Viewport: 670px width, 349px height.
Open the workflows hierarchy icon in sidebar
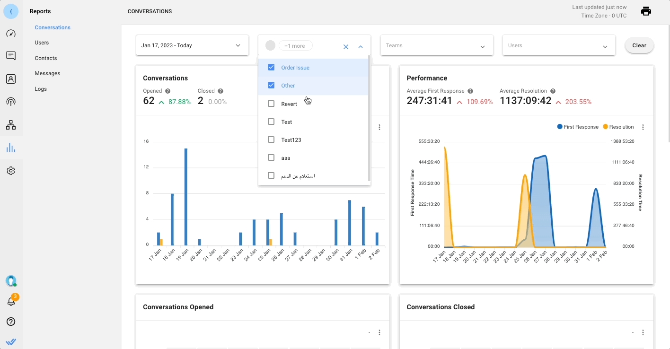point(11,125)
